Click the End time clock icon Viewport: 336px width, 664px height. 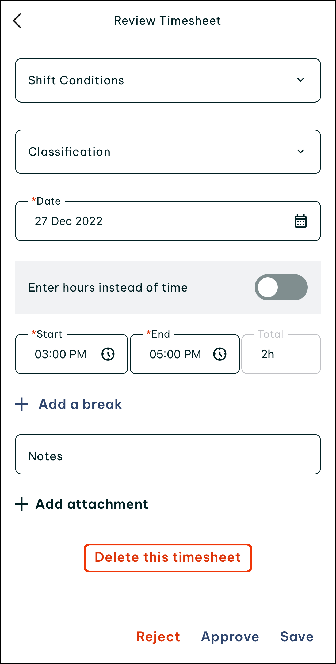point(220,354)
